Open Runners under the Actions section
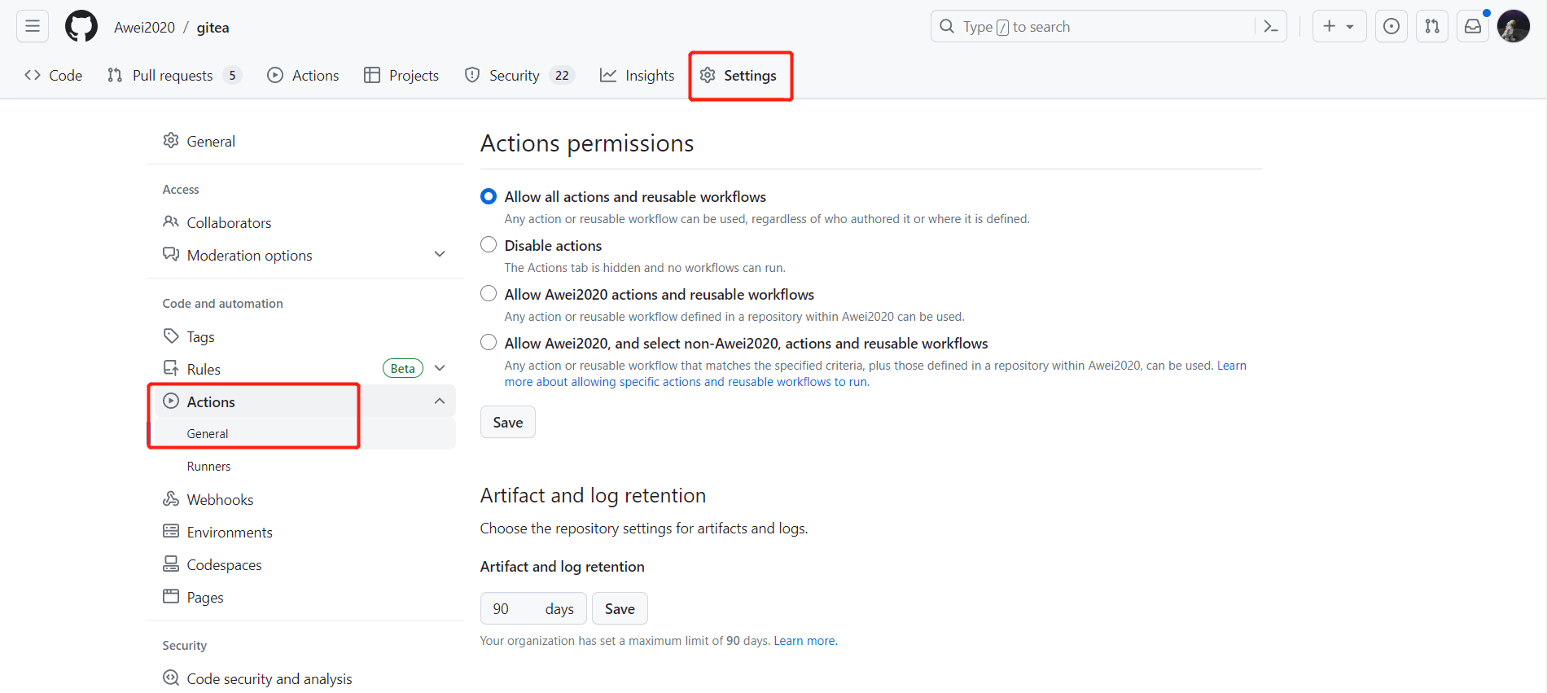 (208, 467)
